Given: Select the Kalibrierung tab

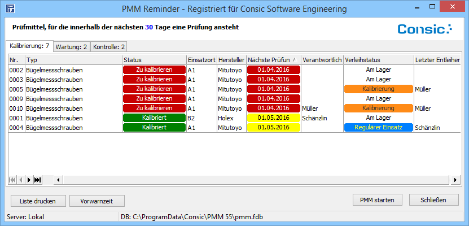Looking at the screenshot, I should (29, 45).
